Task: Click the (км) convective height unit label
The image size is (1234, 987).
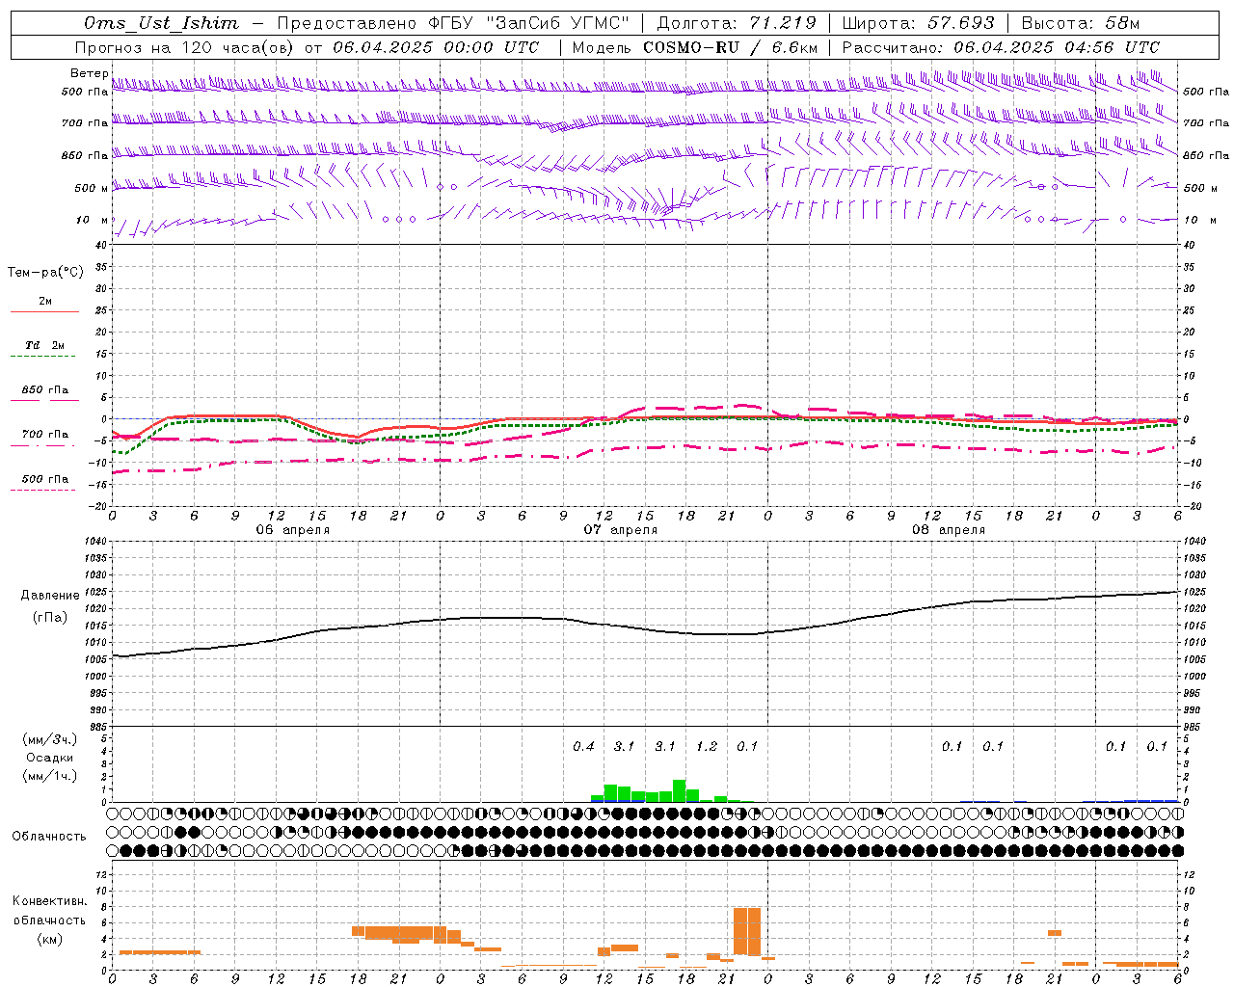Action: point(49,939)
